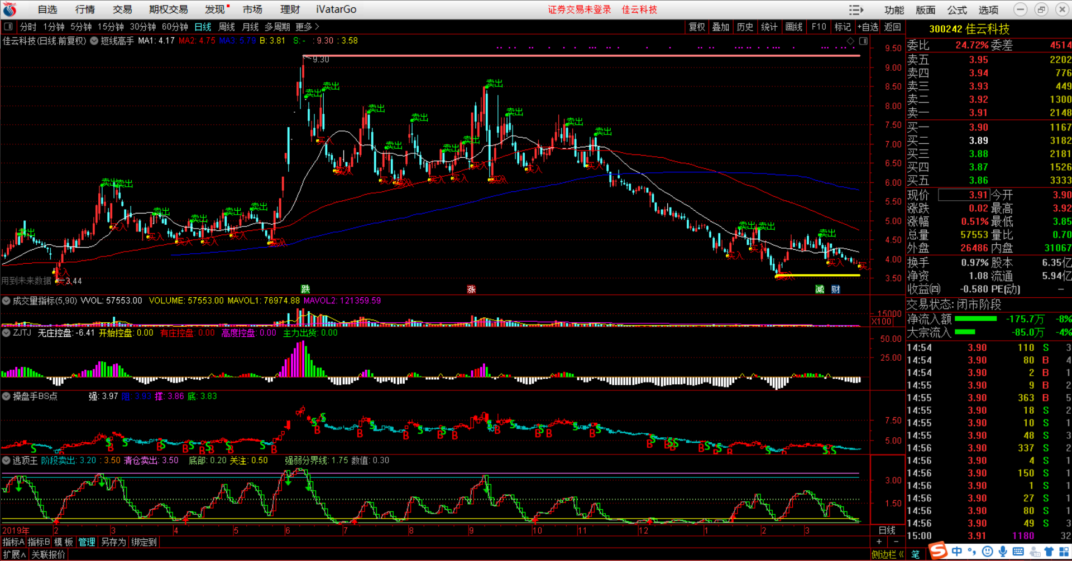The height and width of the screenshot is (561, 1072).
Task: Click the Sogou user account icon
Action: (x=1034, y=552)
